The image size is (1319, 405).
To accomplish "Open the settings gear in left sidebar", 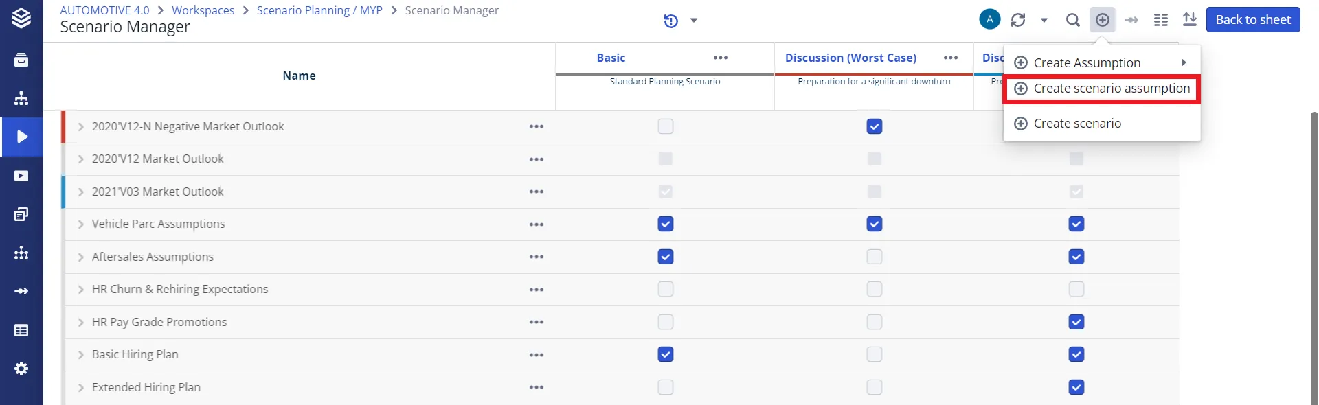I will 21,369.
